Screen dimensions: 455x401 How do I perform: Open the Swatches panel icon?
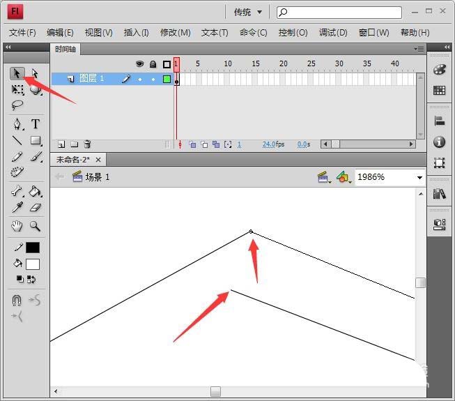coord(440,90)
